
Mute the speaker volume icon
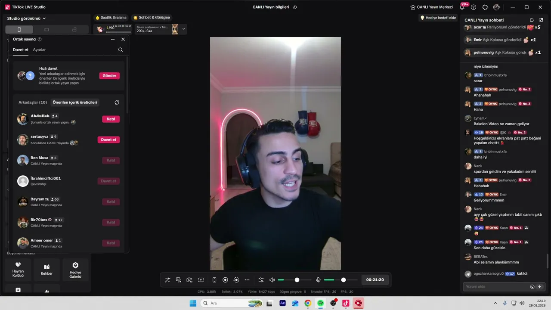pos(272,280)
